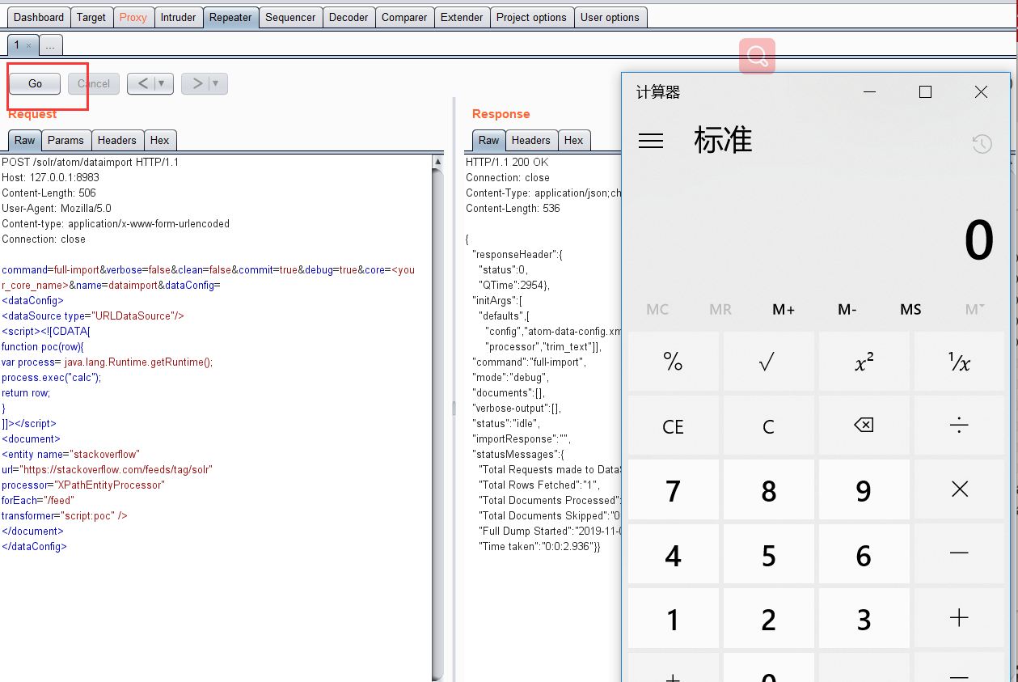Screen dimensions: 1018x682
Task: Click 'HTTP/1.1 200 OK' in the response
Action: tap(507, 162)
